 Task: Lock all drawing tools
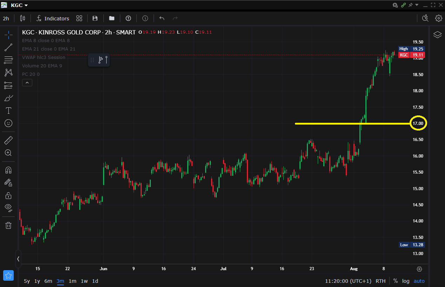tap(8, 195)
